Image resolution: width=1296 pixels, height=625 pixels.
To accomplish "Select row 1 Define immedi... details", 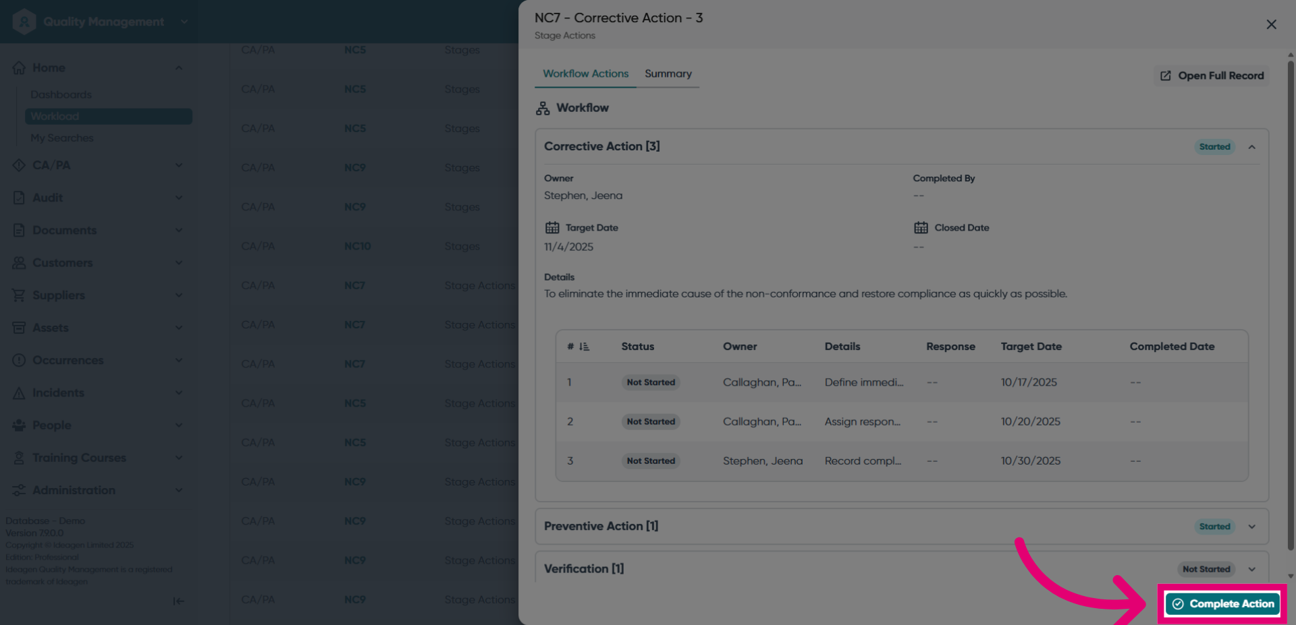I will [x=863, y=382].
